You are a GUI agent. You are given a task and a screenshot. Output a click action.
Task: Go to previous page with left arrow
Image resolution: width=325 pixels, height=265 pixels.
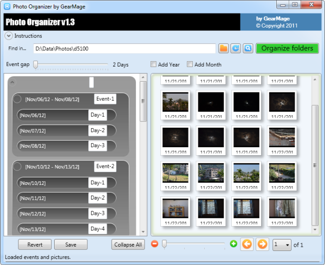click(246, 244)
